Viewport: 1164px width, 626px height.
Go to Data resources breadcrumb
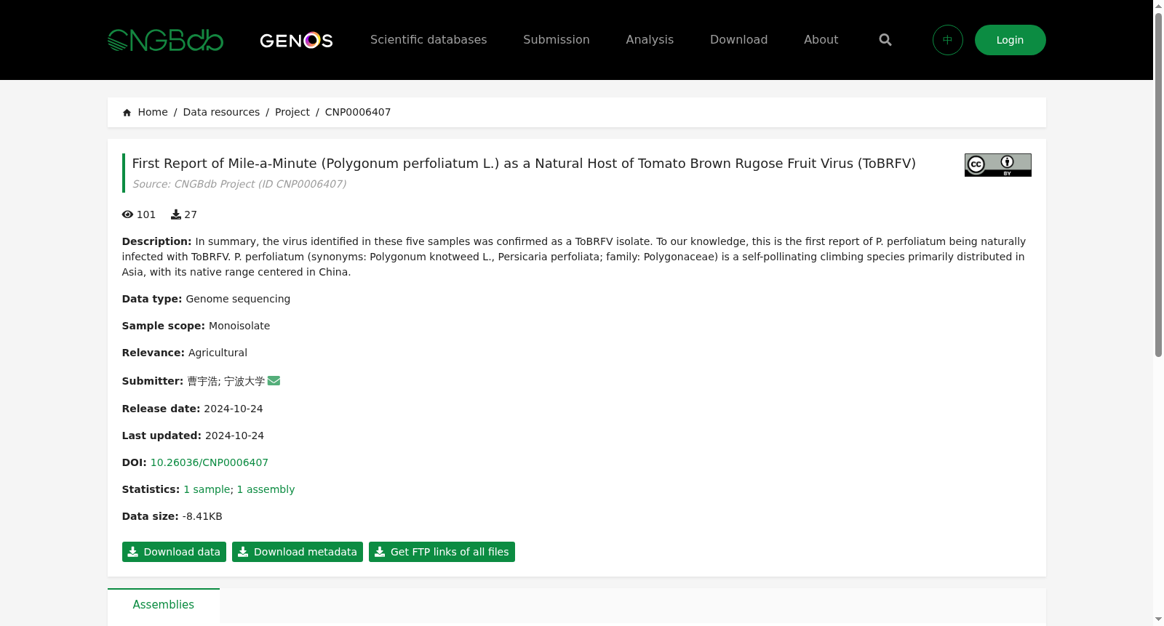[221, 112]
